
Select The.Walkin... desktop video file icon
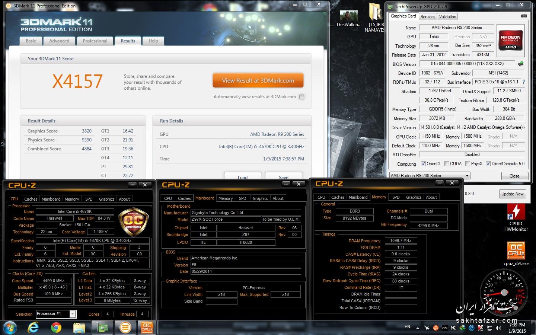click(x=349, y=19)
